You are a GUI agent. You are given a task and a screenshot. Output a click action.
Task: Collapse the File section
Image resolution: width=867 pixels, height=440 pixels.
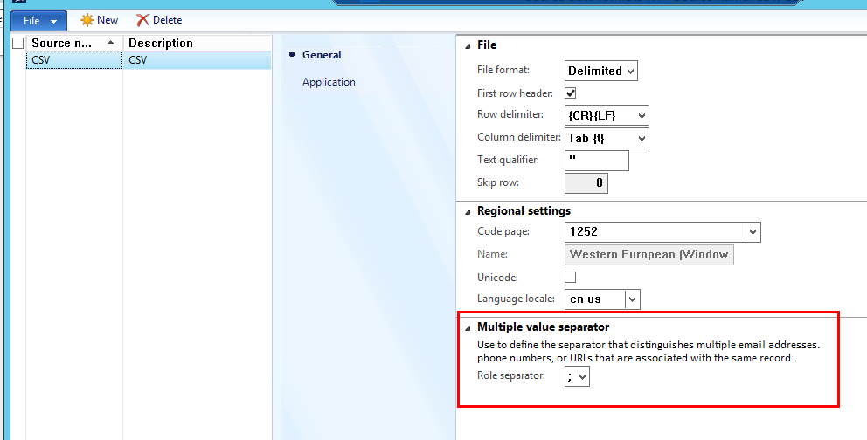click(x=468, y=46)
